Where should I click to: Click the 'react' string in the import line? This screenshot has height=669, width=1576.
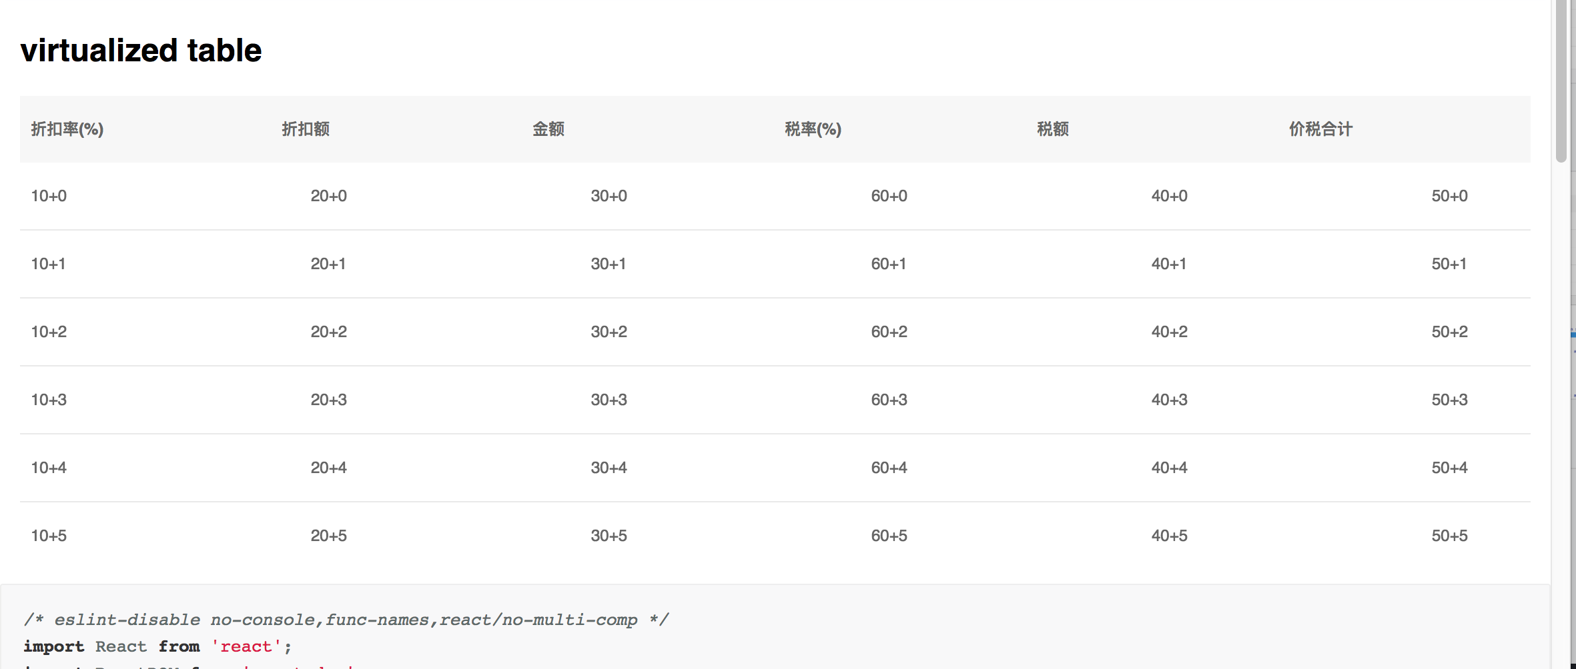point(246,646)
